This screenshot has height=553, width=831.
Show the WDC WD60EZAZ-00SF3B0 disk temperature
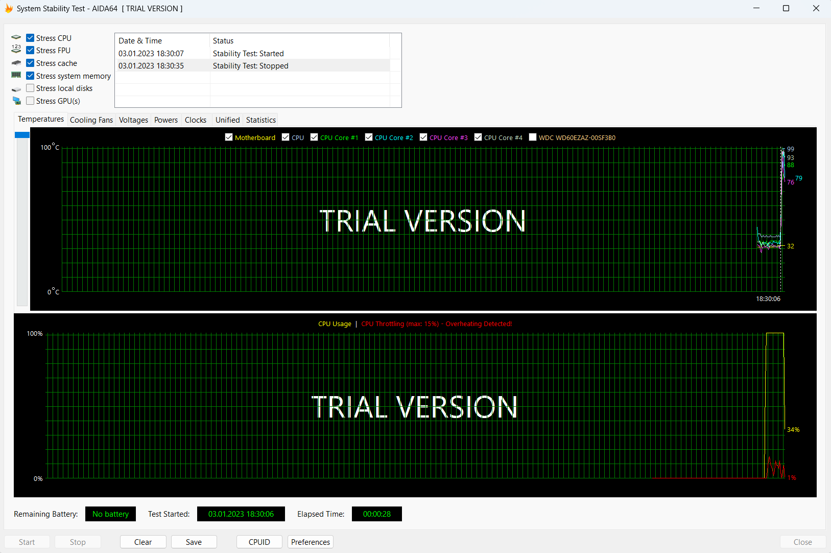[x=533, y=137]
